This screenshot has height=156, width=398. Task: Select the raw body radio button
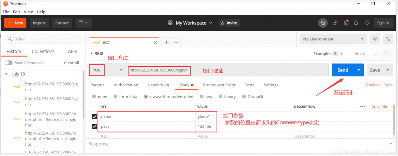(202, 97)
